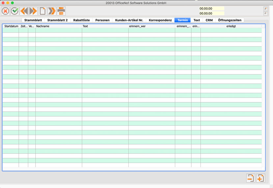Open the Kunden-Artikel Nr. tab
This screenshot has width=273, height=188.
click(129, 20)
